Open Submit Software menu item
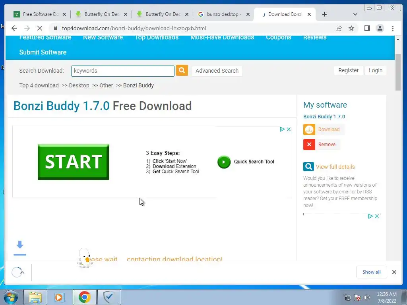407x305 pixels. (x=43, y=52)
